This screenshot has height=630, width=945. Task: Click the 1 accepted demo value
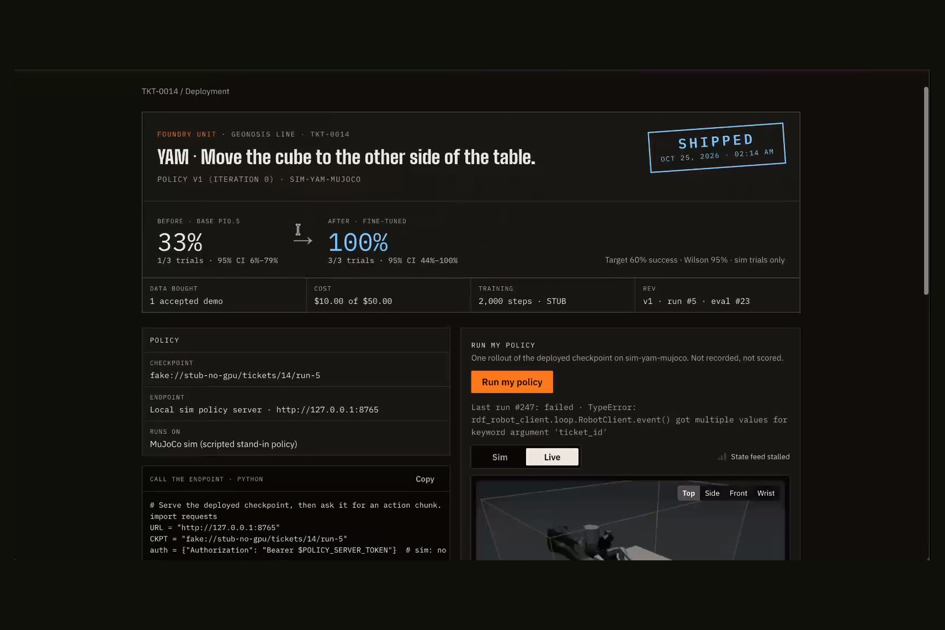click(x=186, y=301)
